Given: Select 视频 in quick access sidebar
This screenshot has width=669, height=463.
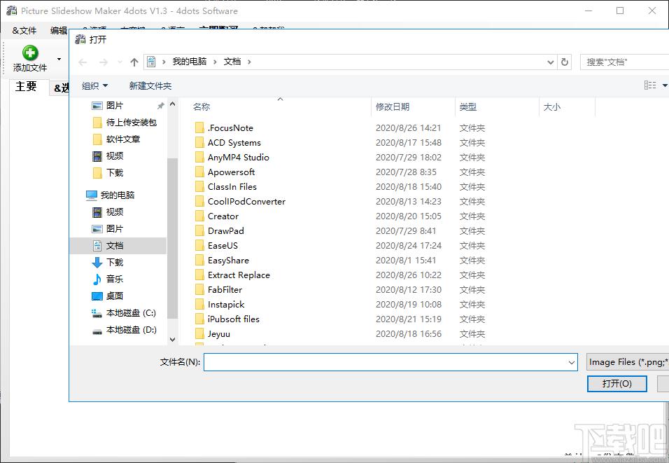Looking at the screenshot, I should pyautogui.click(x=114, y=156).
